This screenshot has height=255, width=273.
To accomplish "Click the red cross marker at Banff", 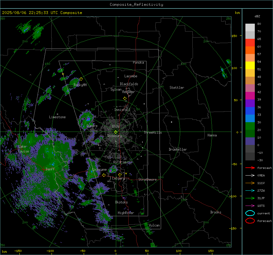I will pyautogui.click(x=43, y=169).
